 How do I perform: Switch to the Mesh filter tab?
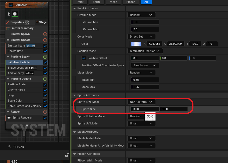click(113, 2)
